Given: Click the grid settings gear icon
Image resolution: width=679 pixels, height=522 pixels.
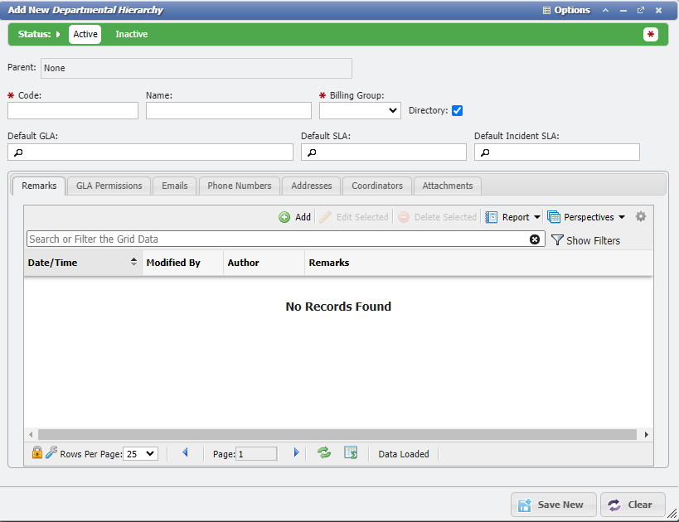Looking at the screenshot, I should pyautogui.click(x=640, y=217).
